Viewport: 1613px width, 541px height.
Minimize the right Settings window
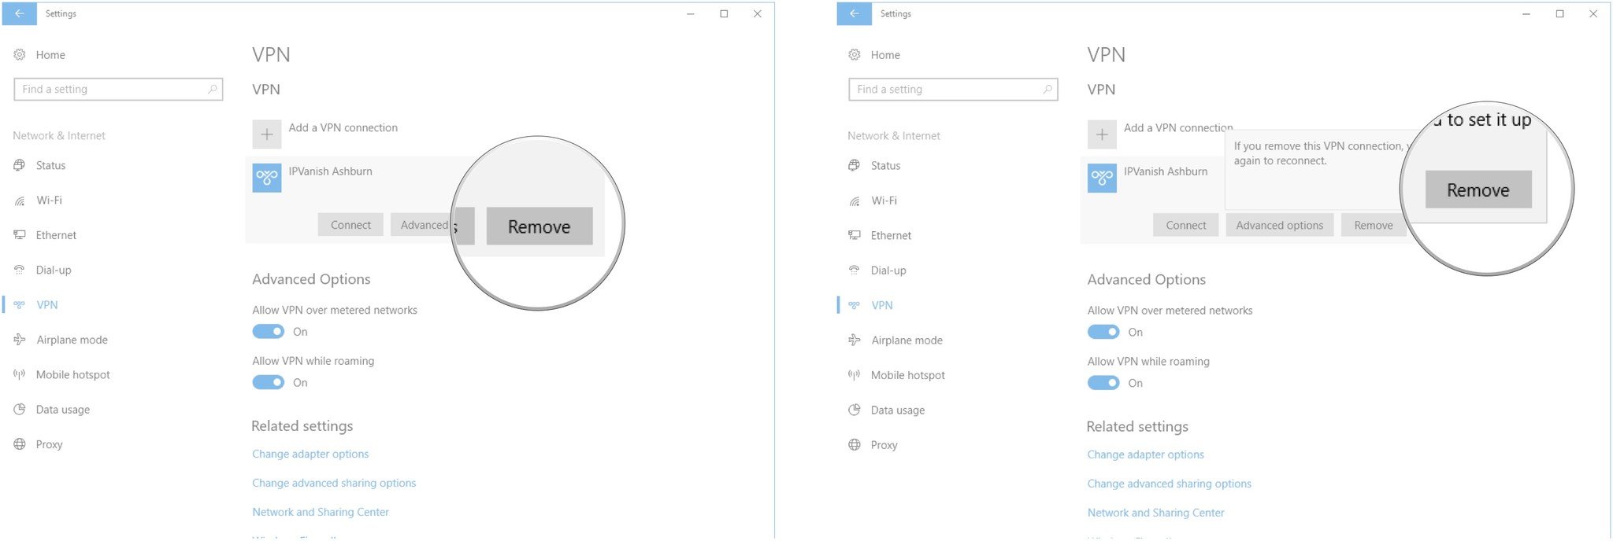pos(1526,13)
